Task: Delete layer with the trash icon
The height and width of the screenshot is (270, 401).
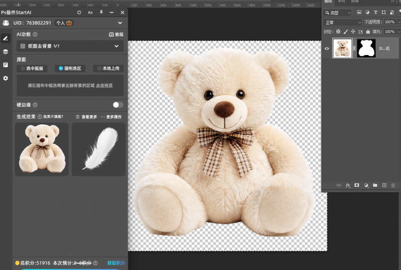Action: click(x=393, y=185)
